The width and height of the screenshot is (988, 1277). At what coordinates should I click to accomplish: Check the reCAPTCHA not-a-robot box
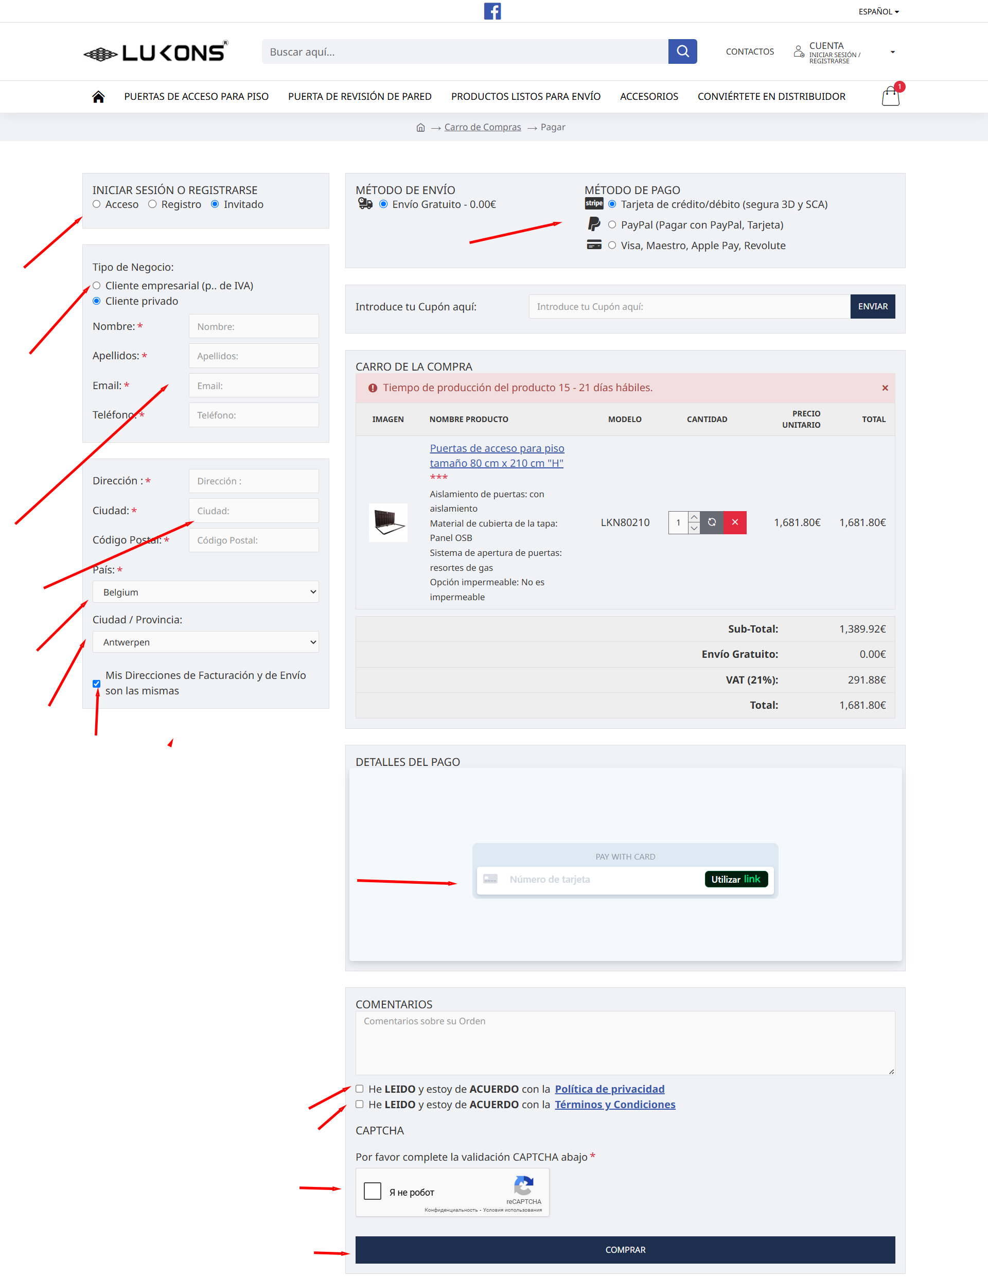point(373,1191)
